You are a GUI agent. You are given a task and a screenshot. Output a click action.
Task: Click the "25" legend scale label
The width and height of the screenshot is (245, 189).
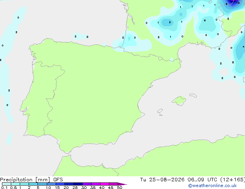coord(75,187)
